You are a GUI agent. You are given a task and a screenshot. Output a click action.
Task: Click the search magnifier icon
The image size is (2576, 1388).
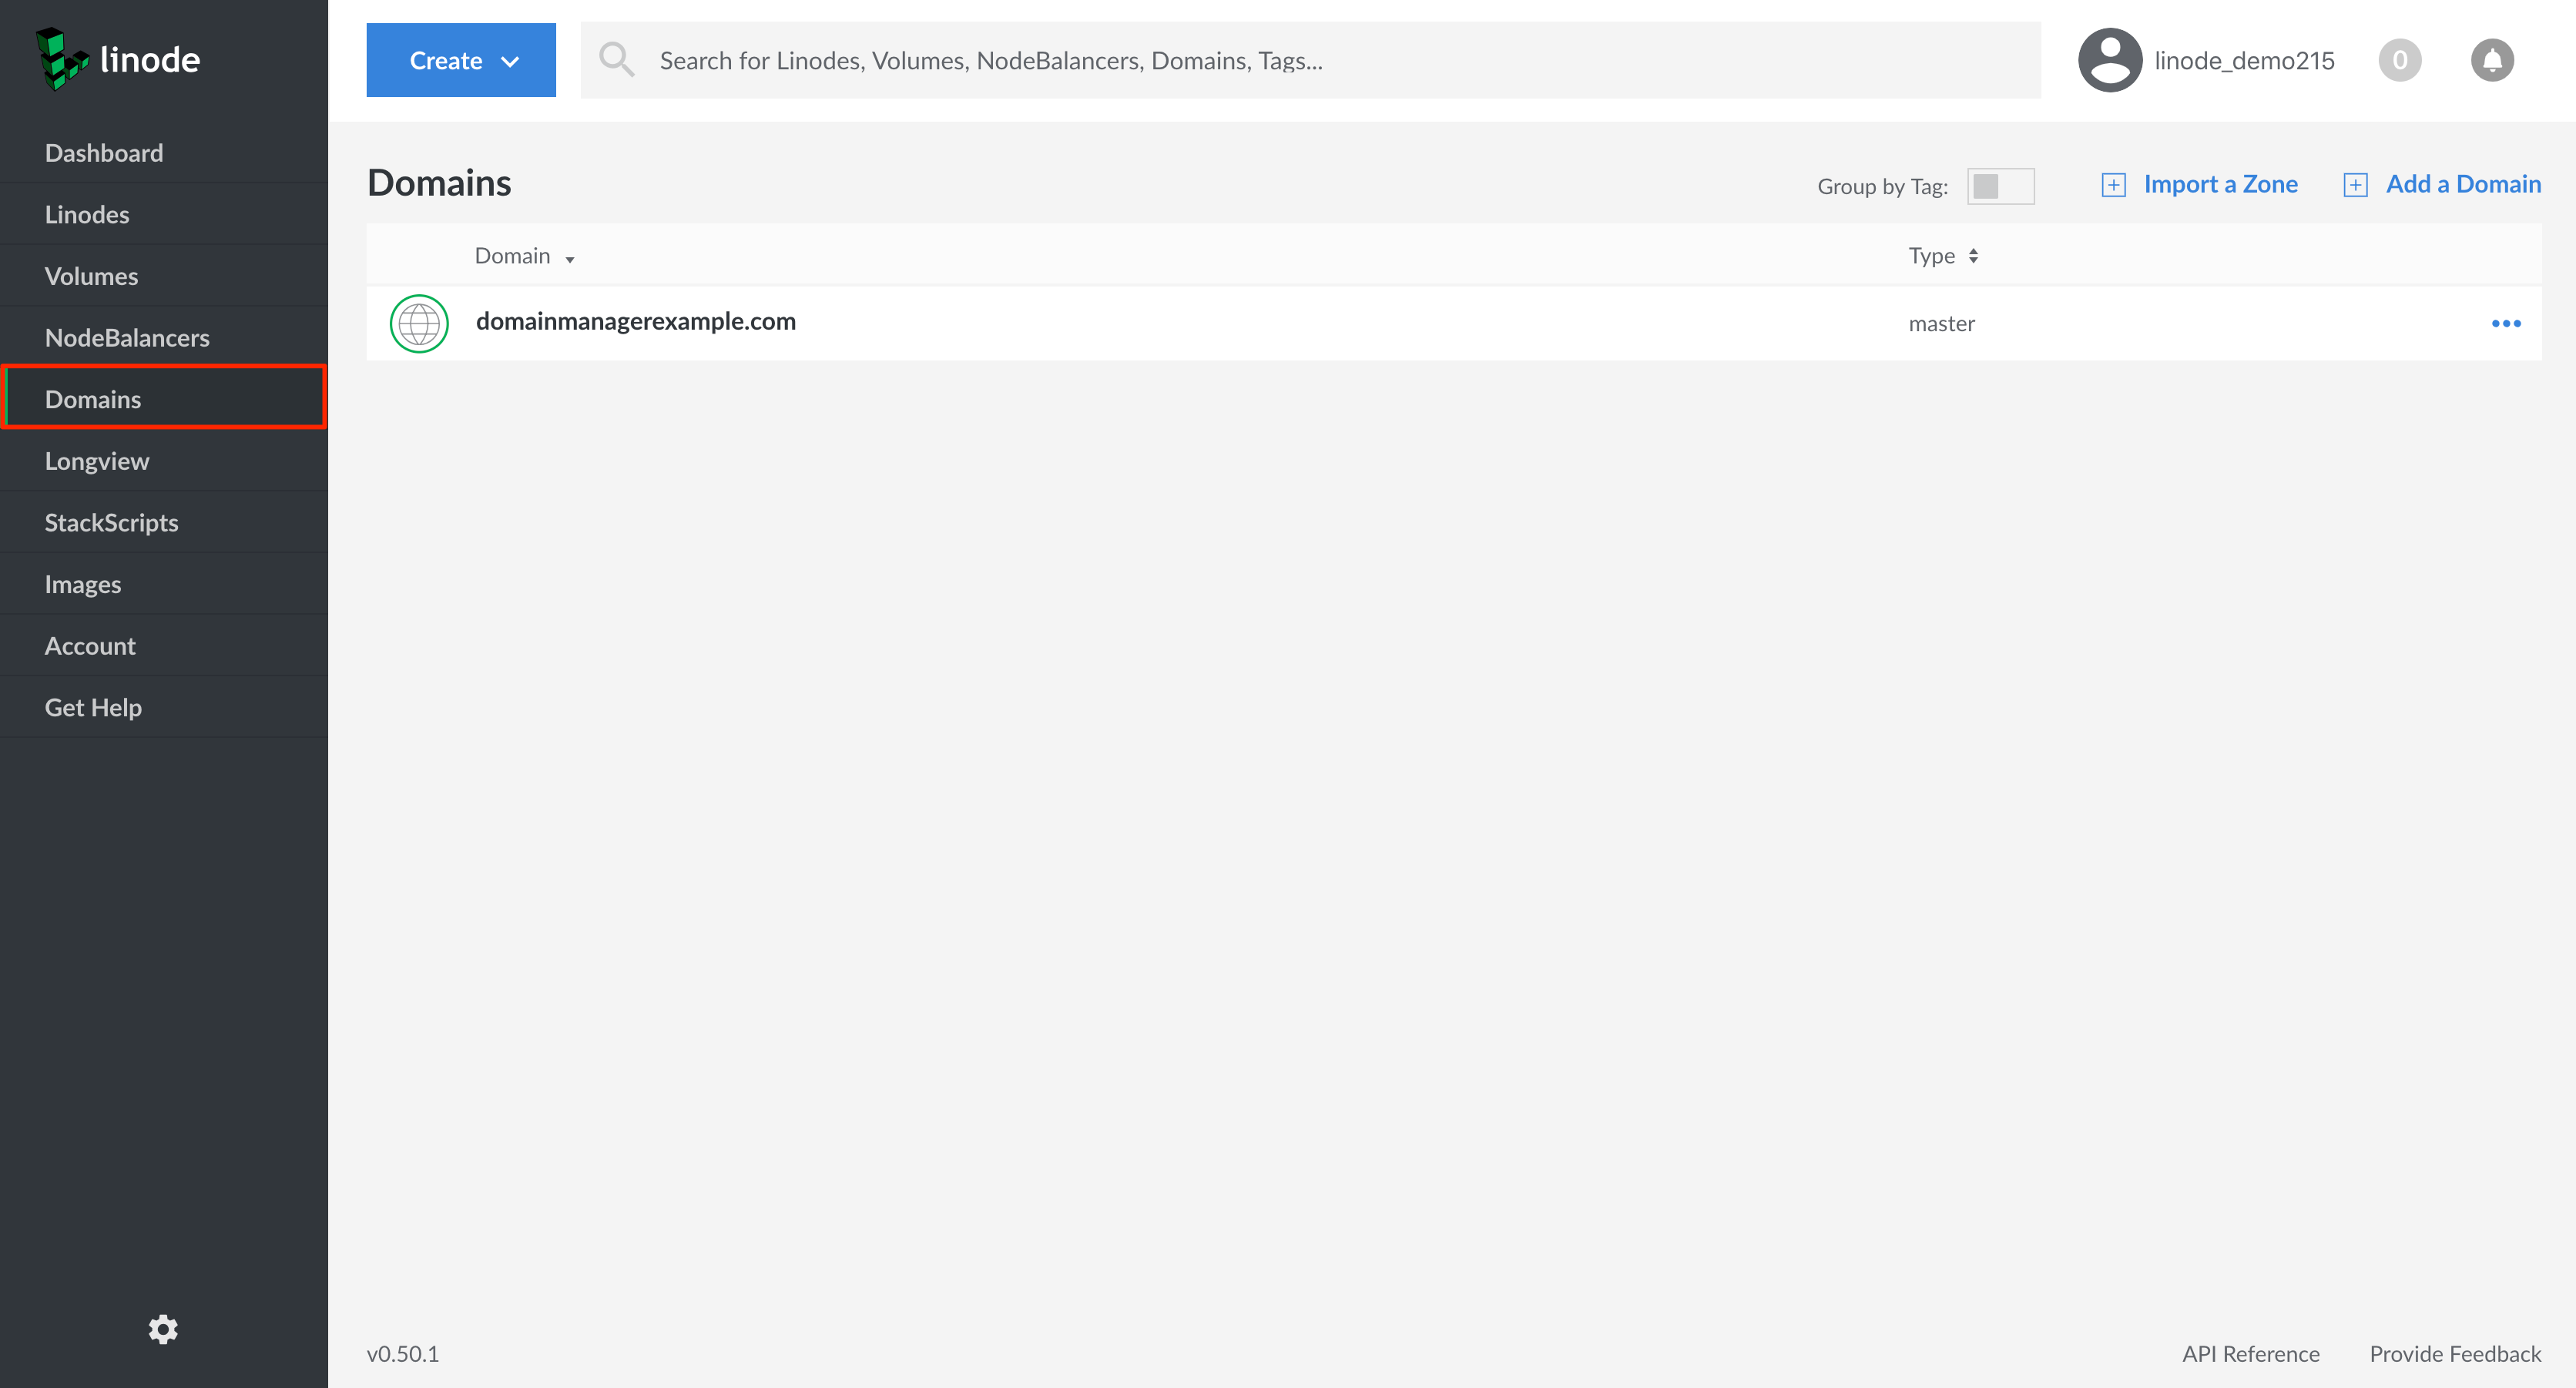coord(616,60)
